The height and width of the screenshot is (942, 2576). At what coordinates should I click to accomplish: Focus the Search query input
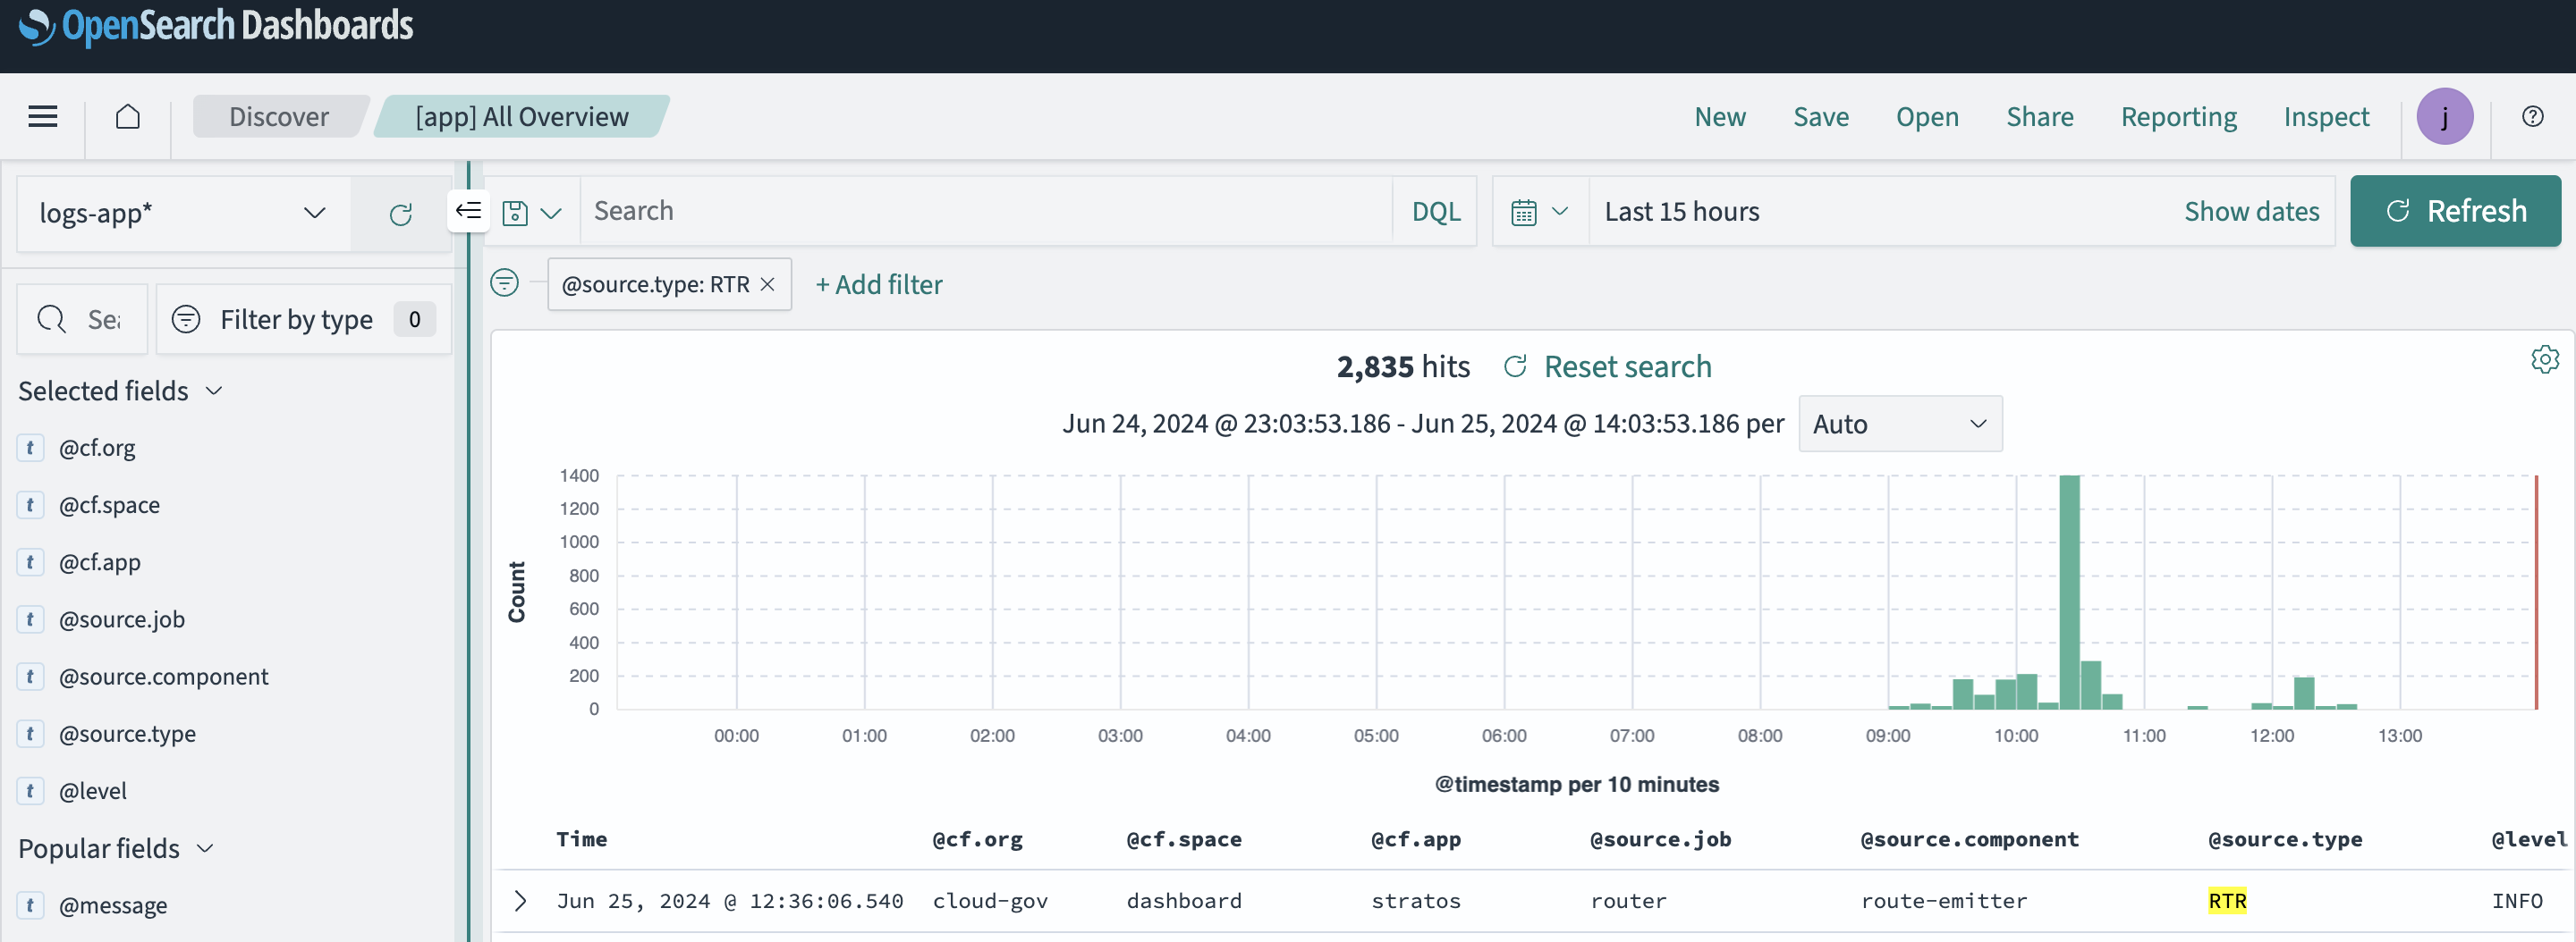coord(985,212)
